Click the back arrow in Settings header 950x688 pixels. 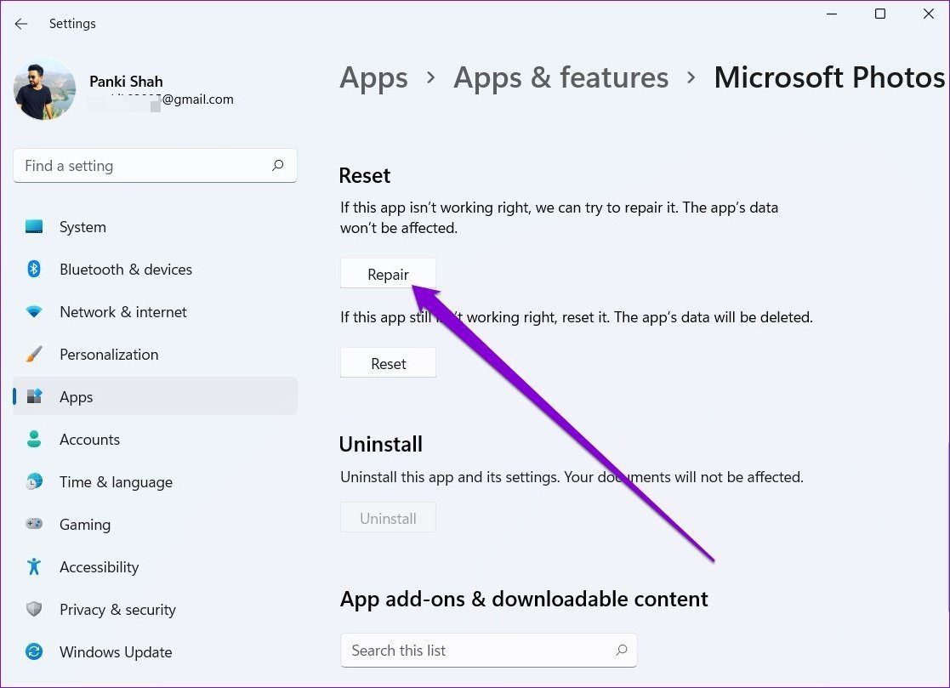(21, 24)
